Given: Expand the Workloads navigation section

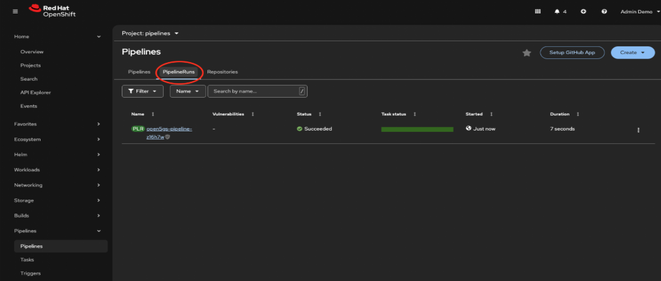Looking at the screenshot, I should [x=57, y=170].
